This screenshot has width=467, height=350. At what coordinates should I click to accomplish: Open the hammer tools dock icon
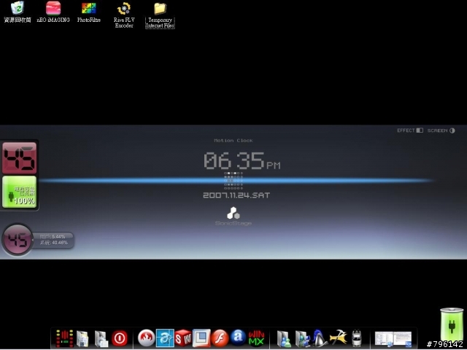point(338,338)
